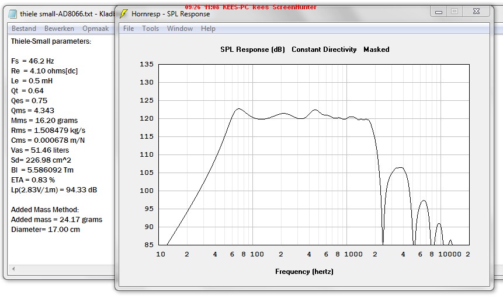Click the Notepad document icon in title bar

[12, 14]
